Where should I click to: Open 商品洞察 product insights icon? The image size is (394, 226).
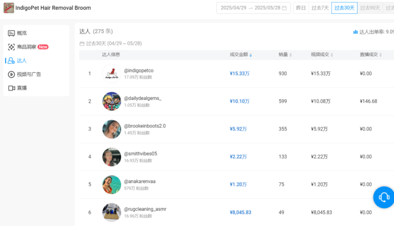tap(11, 47)
